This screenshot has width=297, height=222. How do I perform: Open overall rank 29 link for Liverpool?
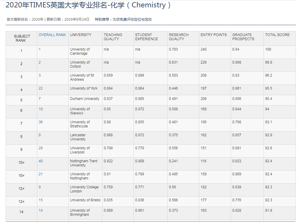tap(41, 148)
